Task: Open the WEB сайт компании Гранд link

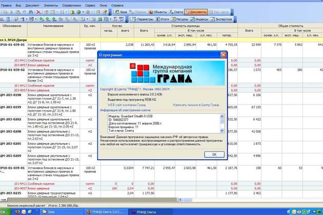Action: click(x=127, y=104)
